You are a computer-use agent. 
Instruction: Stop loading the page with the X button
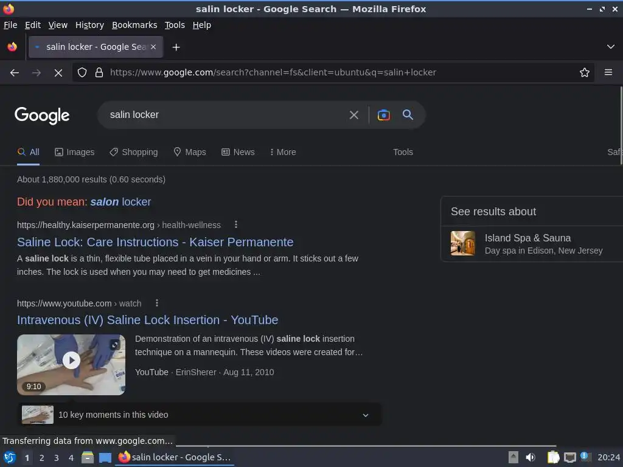click(58, 73)
